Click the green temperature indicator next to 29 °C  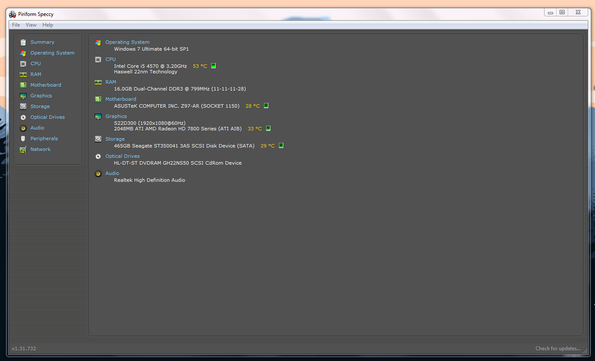coord(281,145)
